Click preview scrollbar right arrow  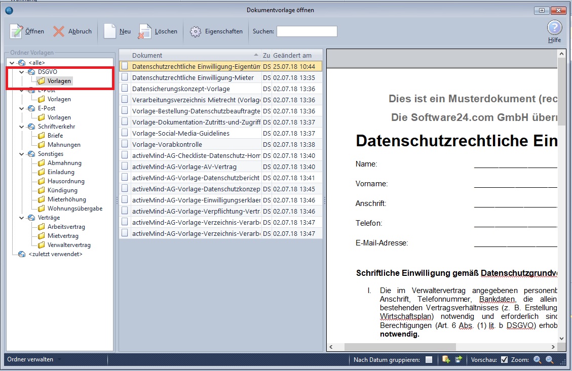pyautogui.click(x=553, y=347)
